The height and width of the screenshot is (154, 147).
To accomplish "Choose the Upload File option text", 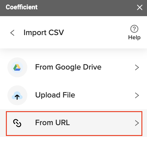I will point(55,95).
